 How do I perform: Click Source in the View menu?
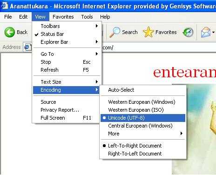66,102
